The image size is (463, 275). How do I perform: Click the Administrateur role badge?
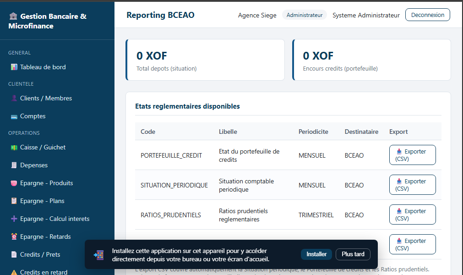pyautogui.click(x=305, y=15)
